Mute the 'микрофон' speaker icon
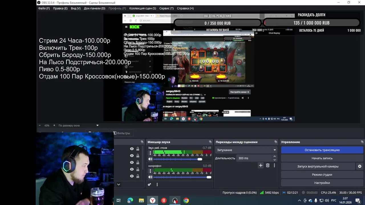Viewport: 365px width, 205px height. [150, 177]
